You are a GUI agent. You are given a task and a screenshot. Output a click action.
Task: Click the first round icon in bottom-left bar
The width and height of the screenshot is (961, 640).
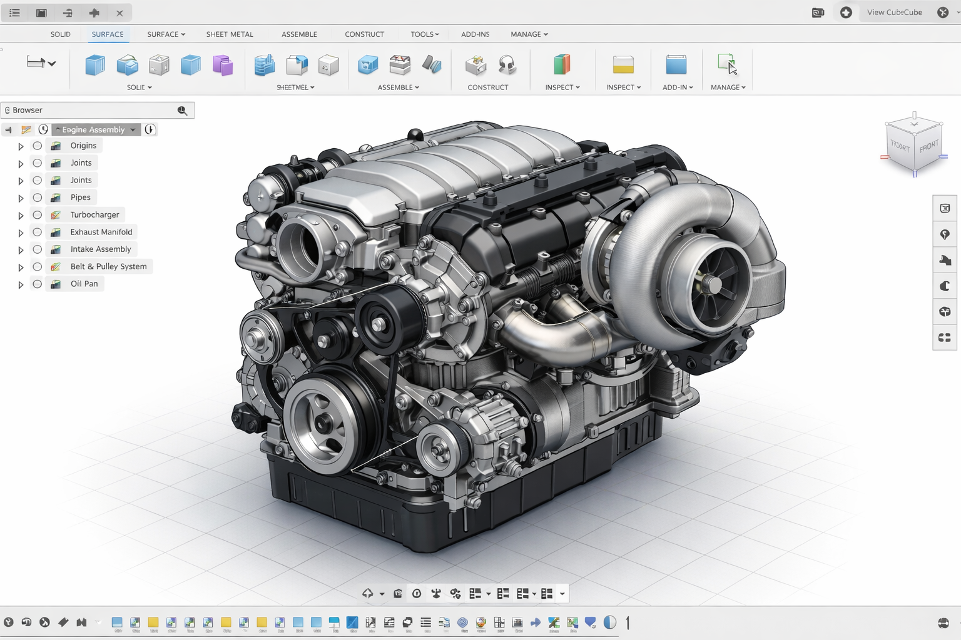[9, 622]
